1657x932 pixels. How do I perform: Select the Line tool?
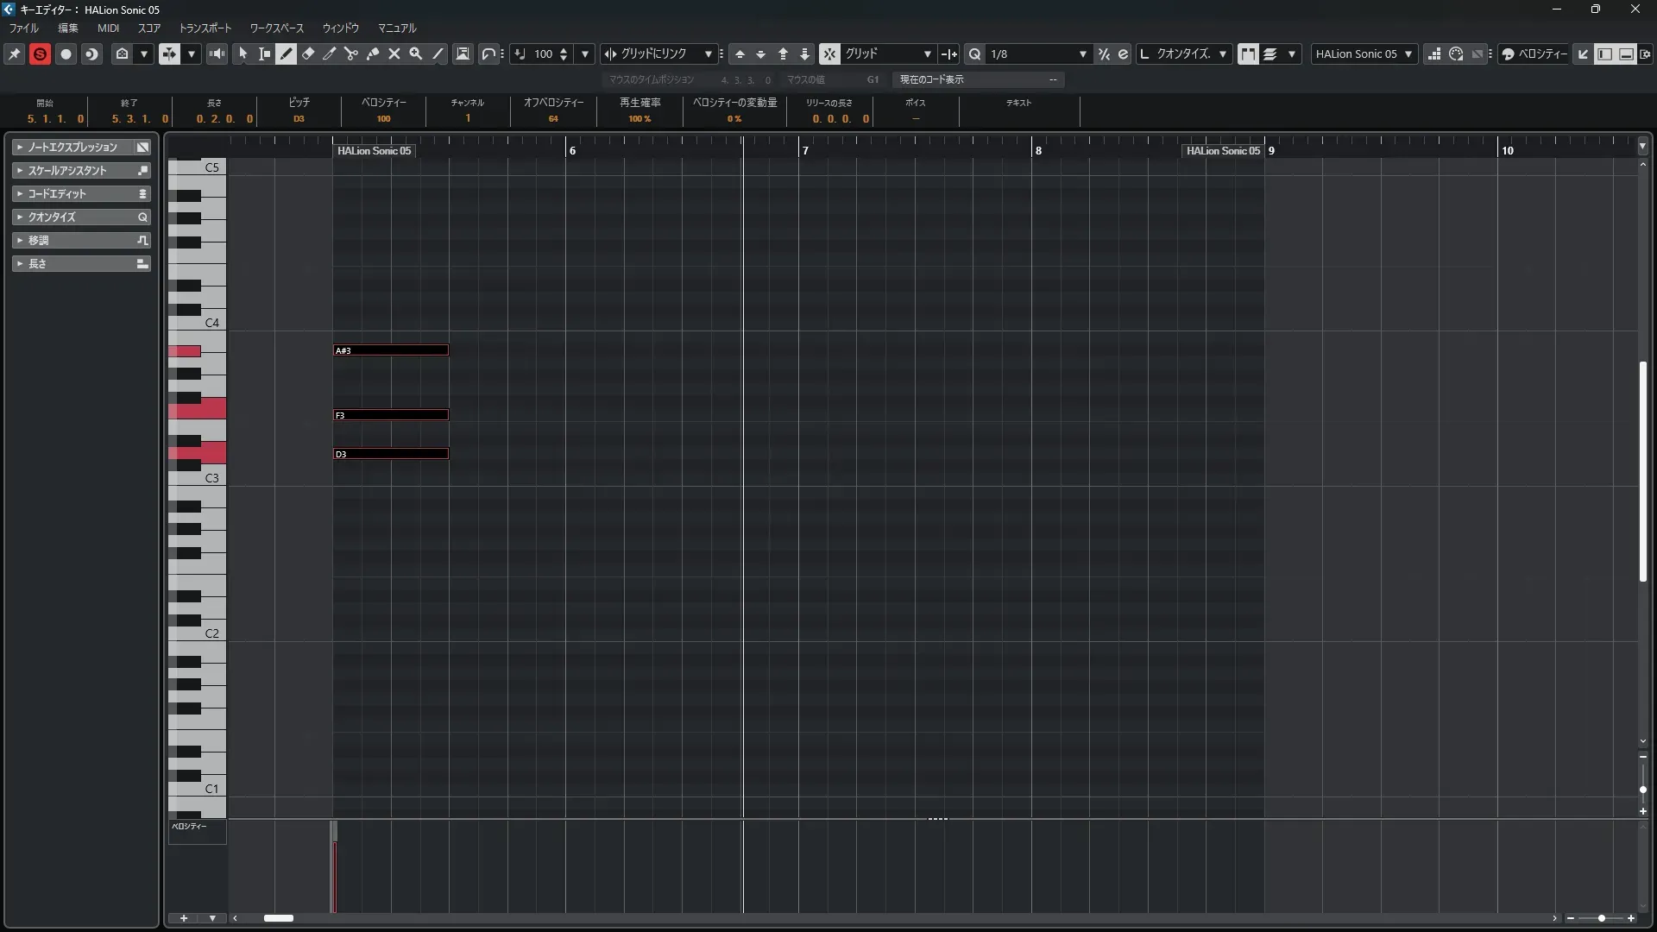[438, 54]
